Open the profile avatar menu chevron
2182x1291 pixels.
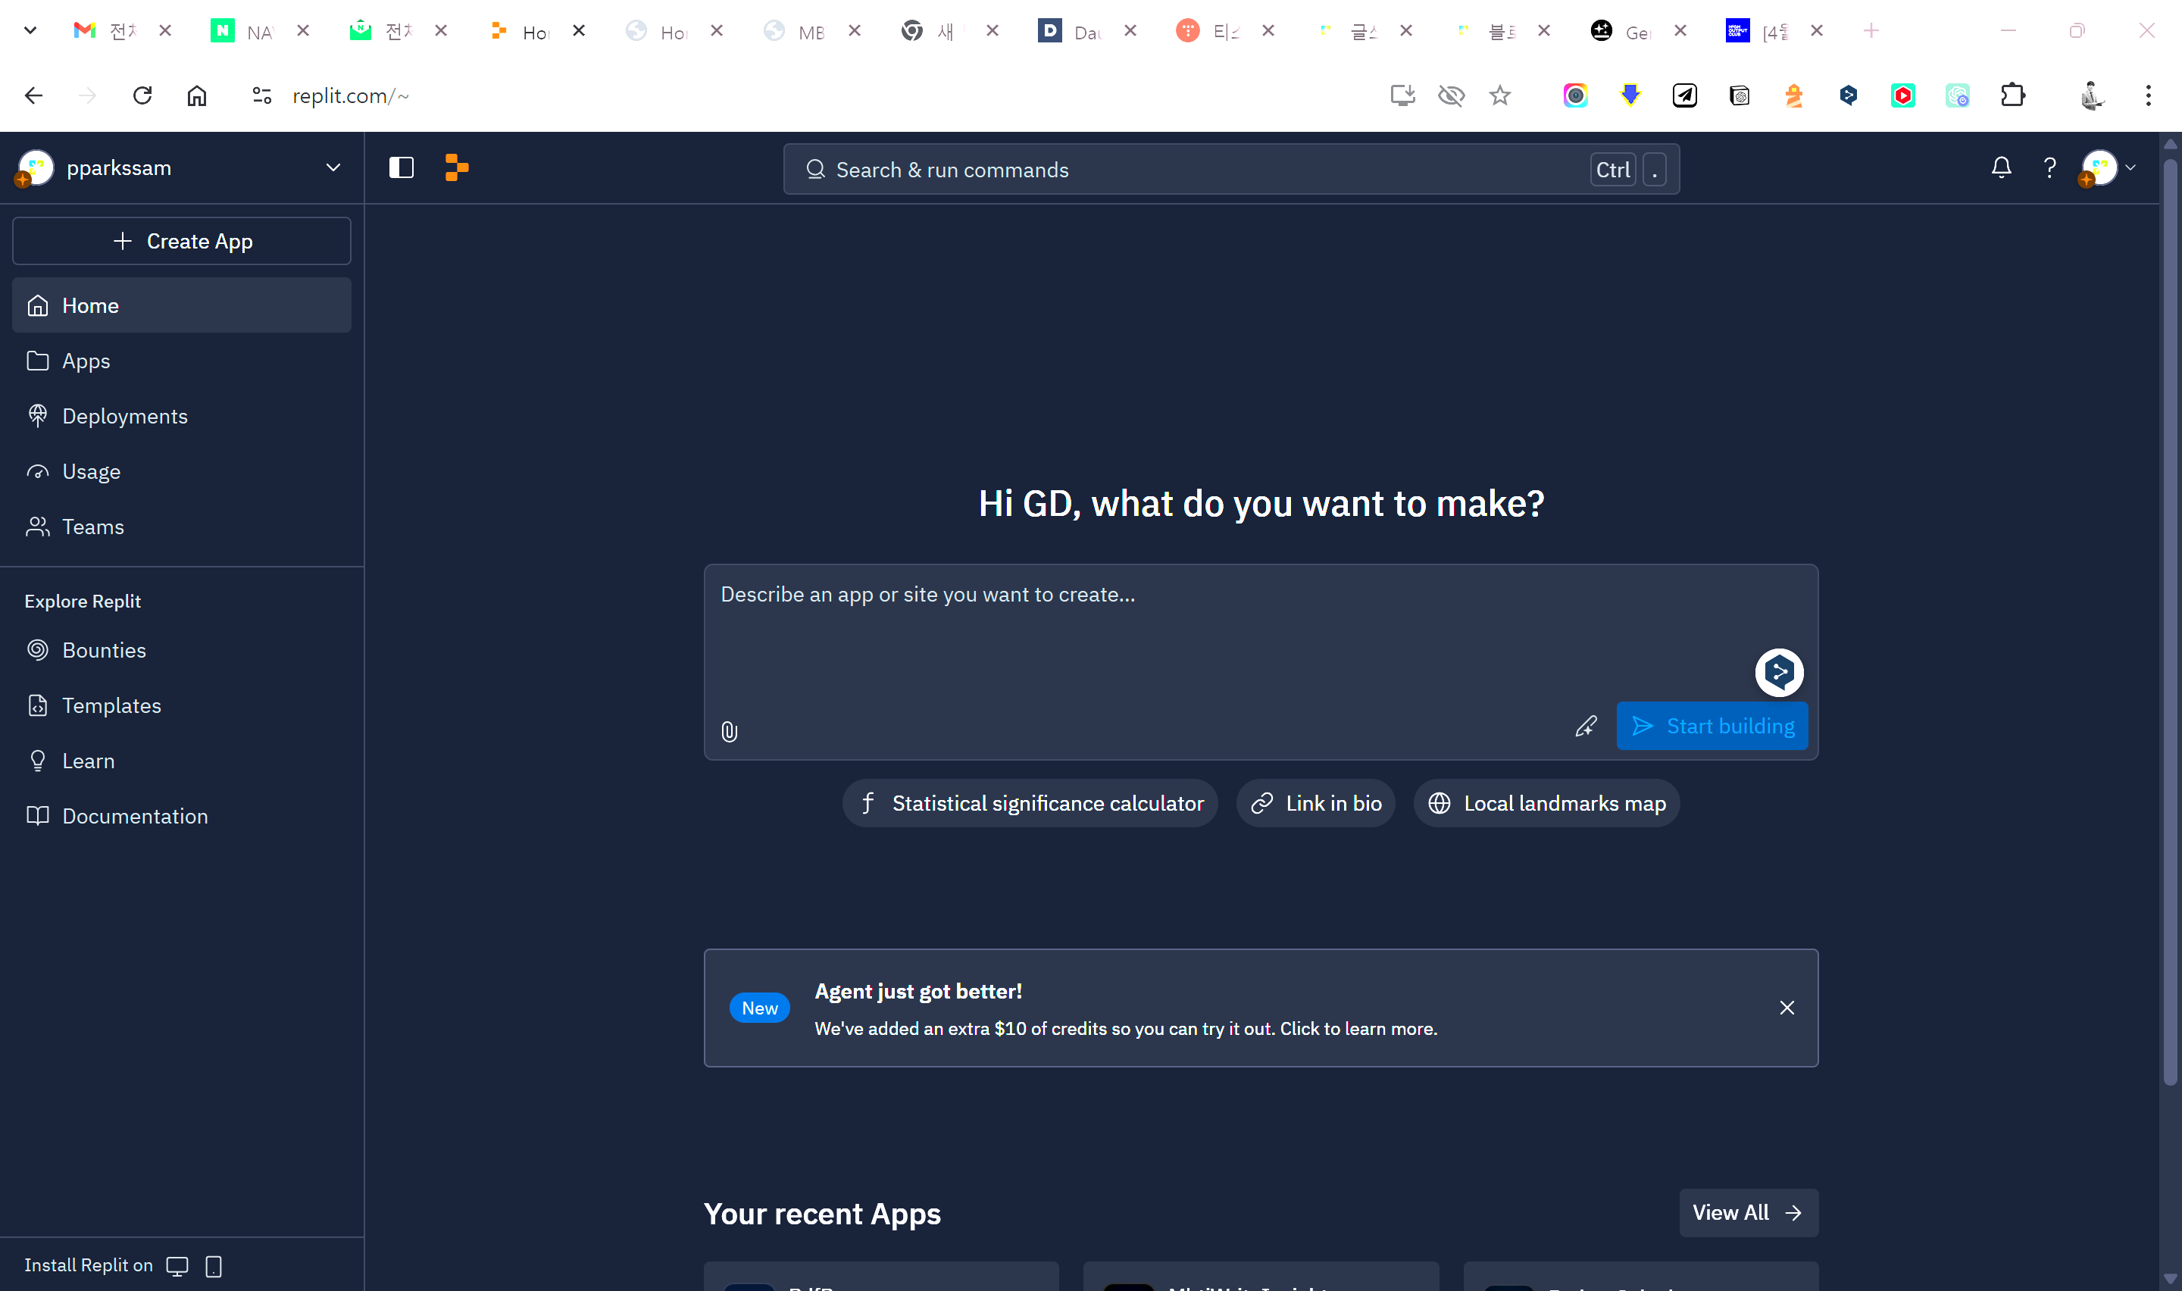tap(2130, 167)
